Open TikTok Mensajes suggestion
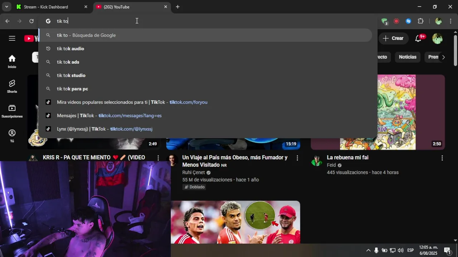Image resolution: width=458 pixels, height=257 pixels. (205, 116)
